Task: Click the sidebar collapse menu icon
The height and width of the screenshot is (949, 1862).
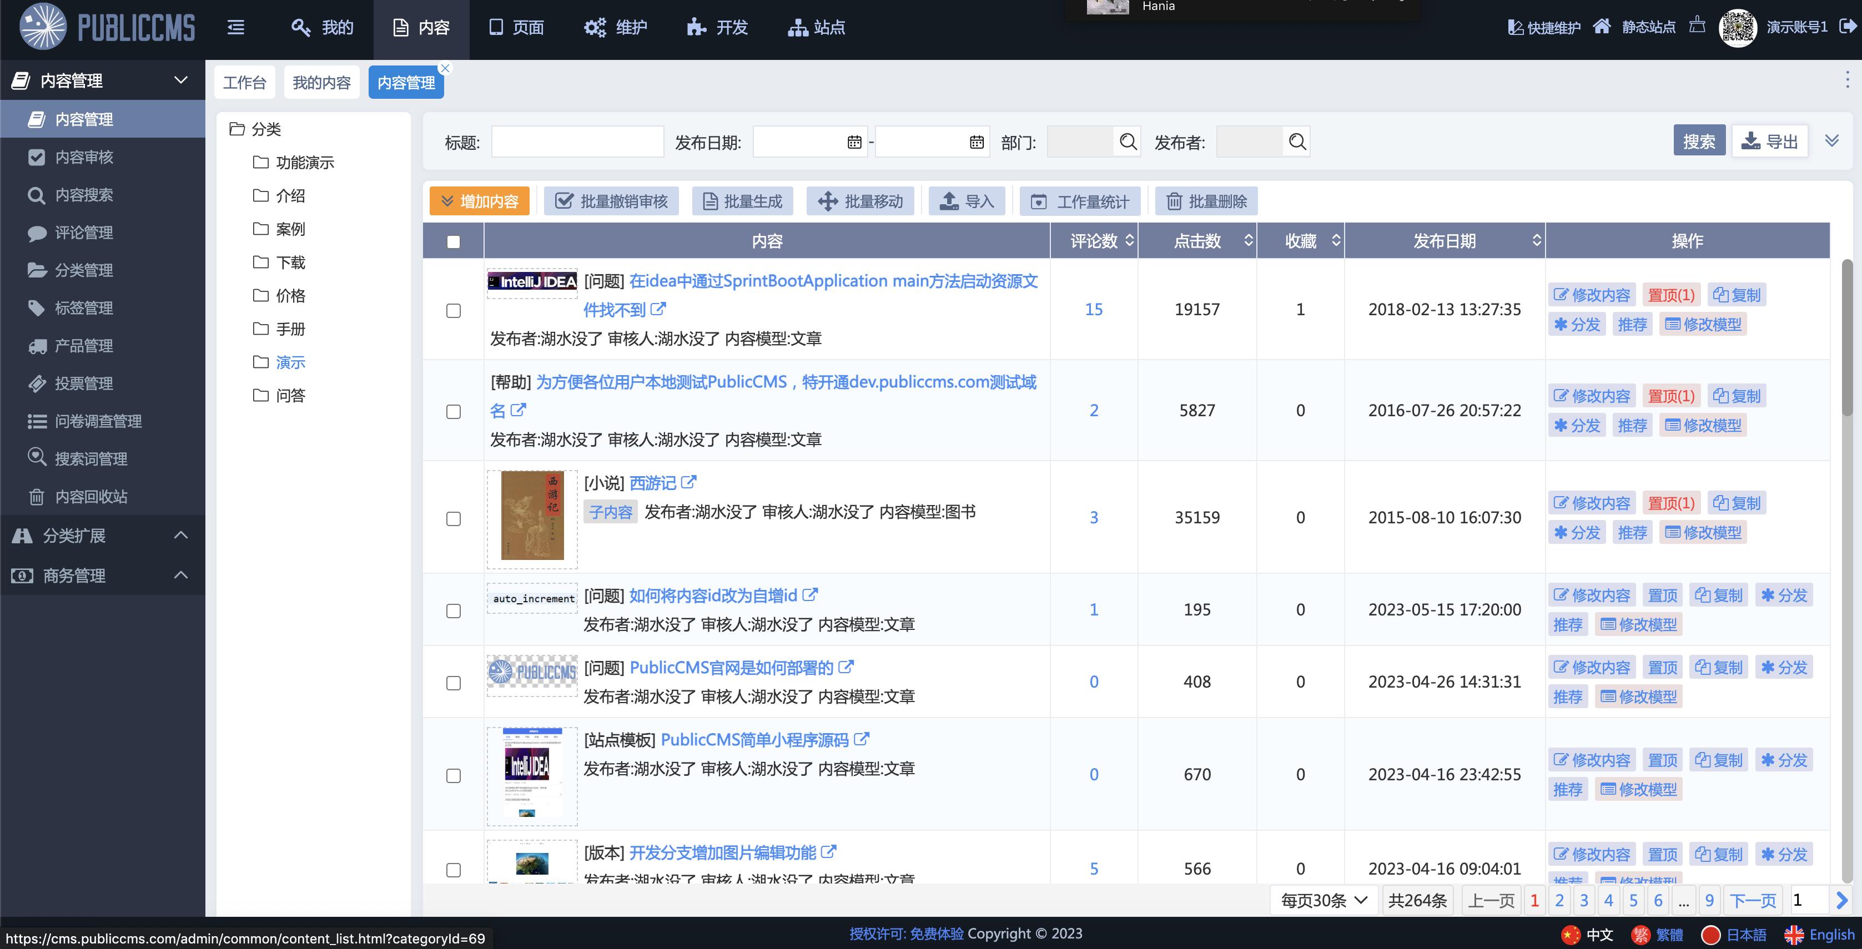Action: (x=235, y=27)
